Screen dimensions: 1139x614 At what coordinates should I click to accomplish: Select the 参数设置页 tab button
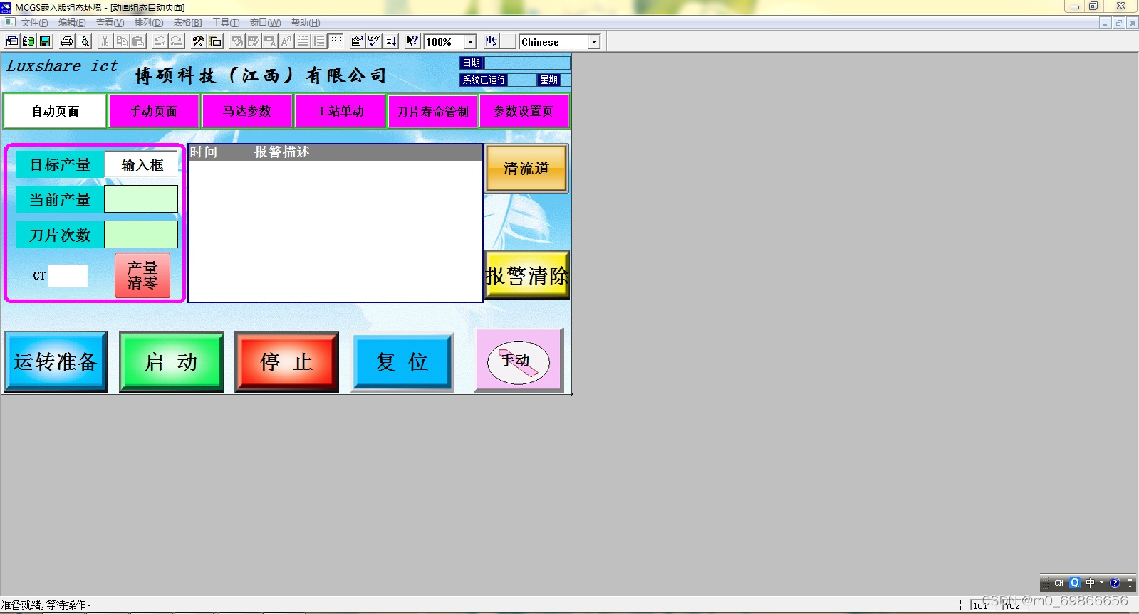pos(524,111)
